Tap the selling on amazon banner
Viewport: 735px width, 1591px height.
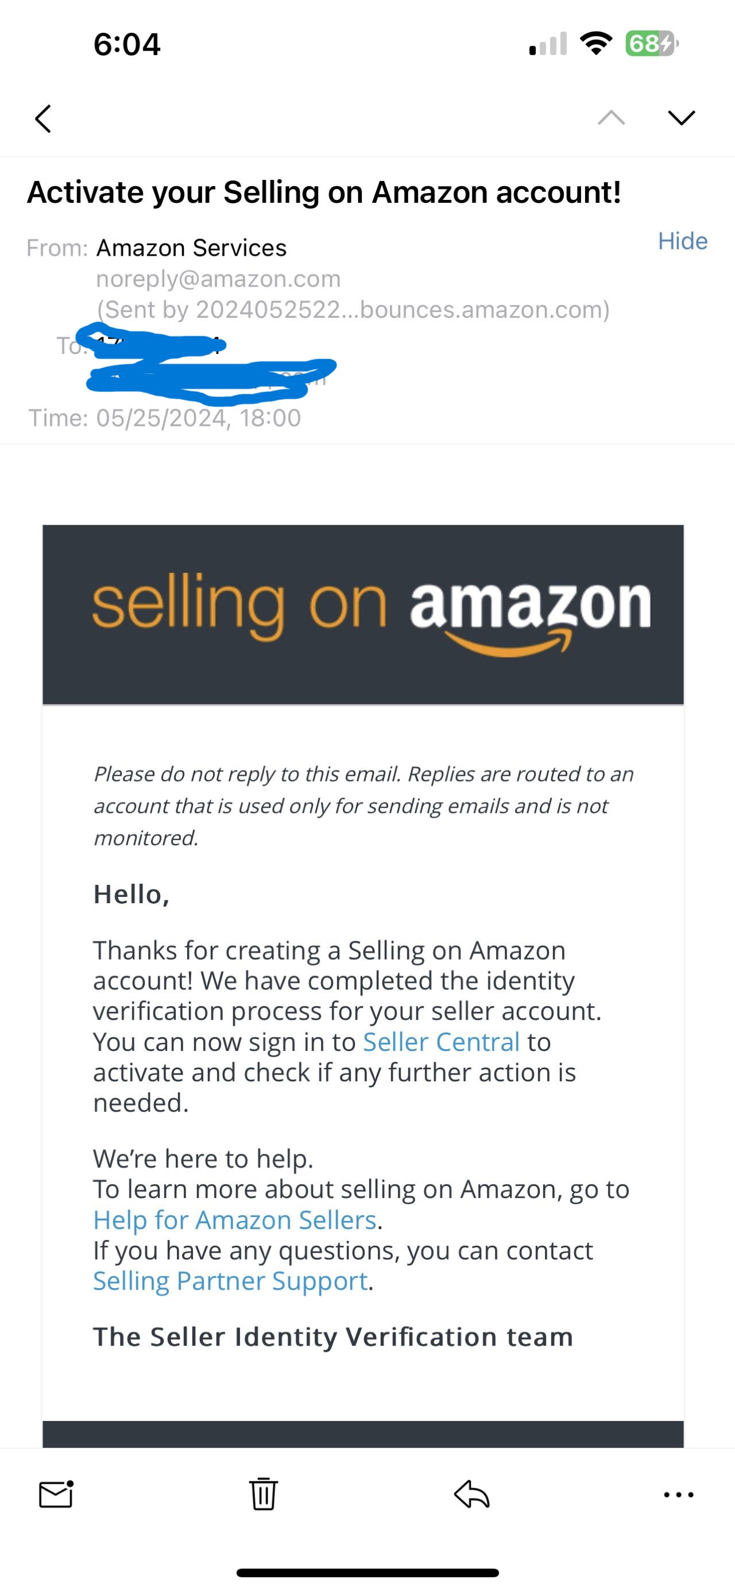[363, 615]
